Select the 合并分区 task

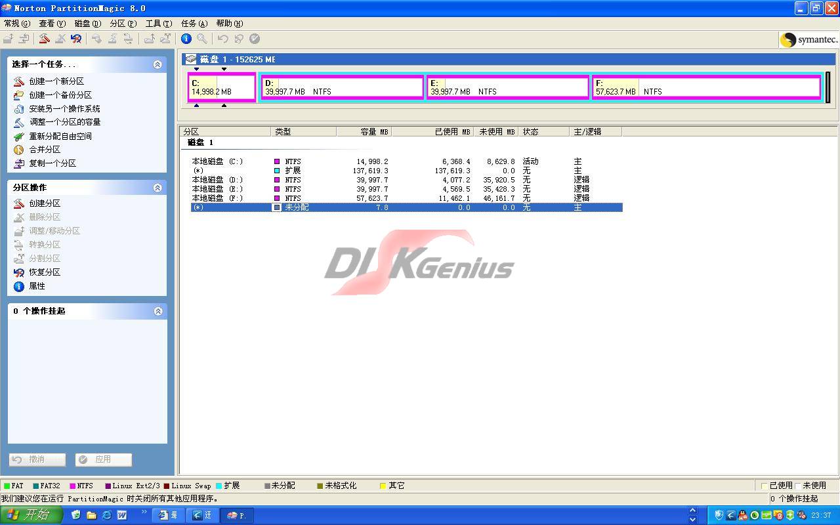click(x=45, y=150)
